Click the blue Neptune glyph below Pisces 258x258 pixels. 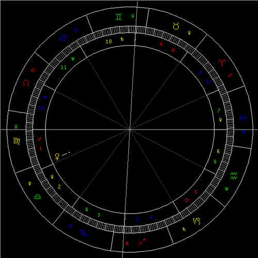pos(244,132)
